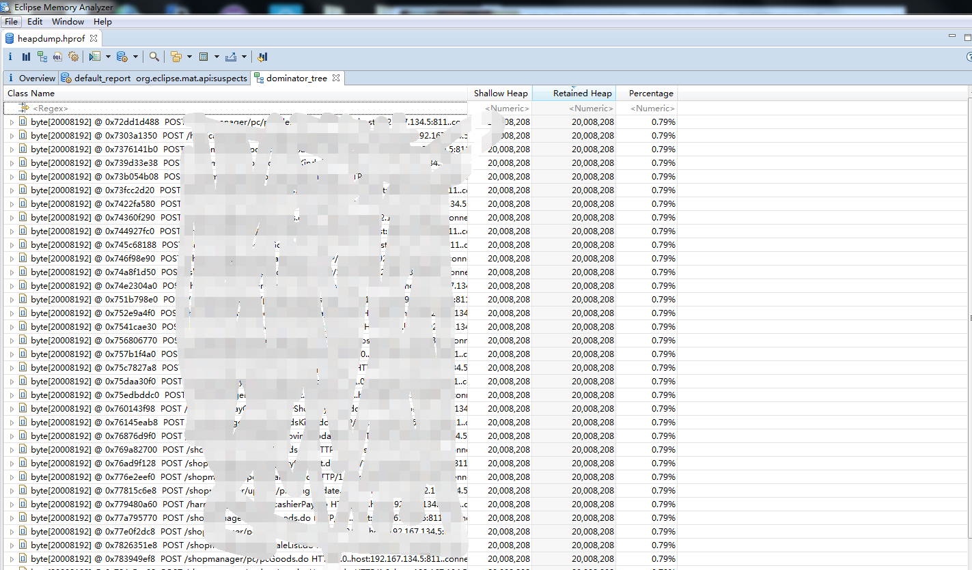The width and height of the screenshot is (972, 570).
Task: Select row byte[20008192] @ 0x75c7827a8
Action: click(340, 368)
